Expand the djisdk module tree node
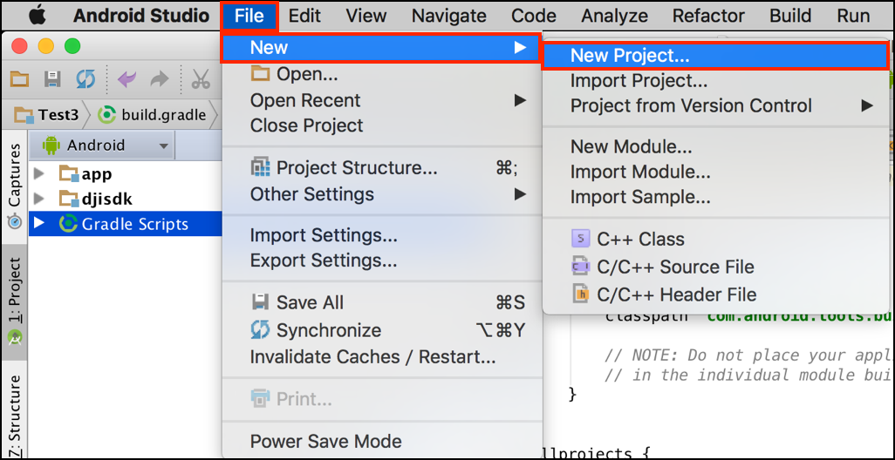Image resolution: width=895 pixels, height=460 pixels. [38, 199]
